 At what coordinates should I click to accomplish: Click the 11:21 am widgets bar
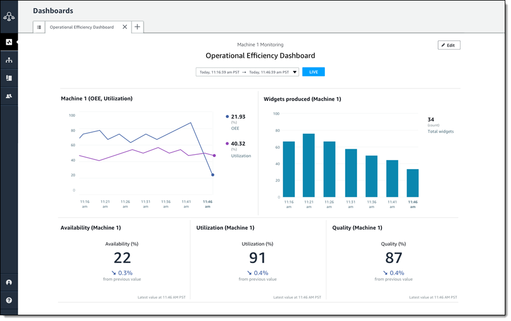pos(309,165)
